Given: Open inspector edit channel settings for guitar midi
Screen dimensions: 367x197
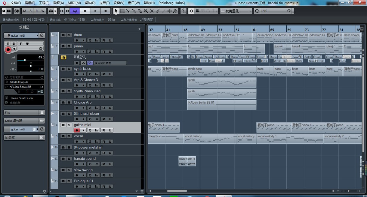Looking at the screenshot, I should click(x=42, y=35).
